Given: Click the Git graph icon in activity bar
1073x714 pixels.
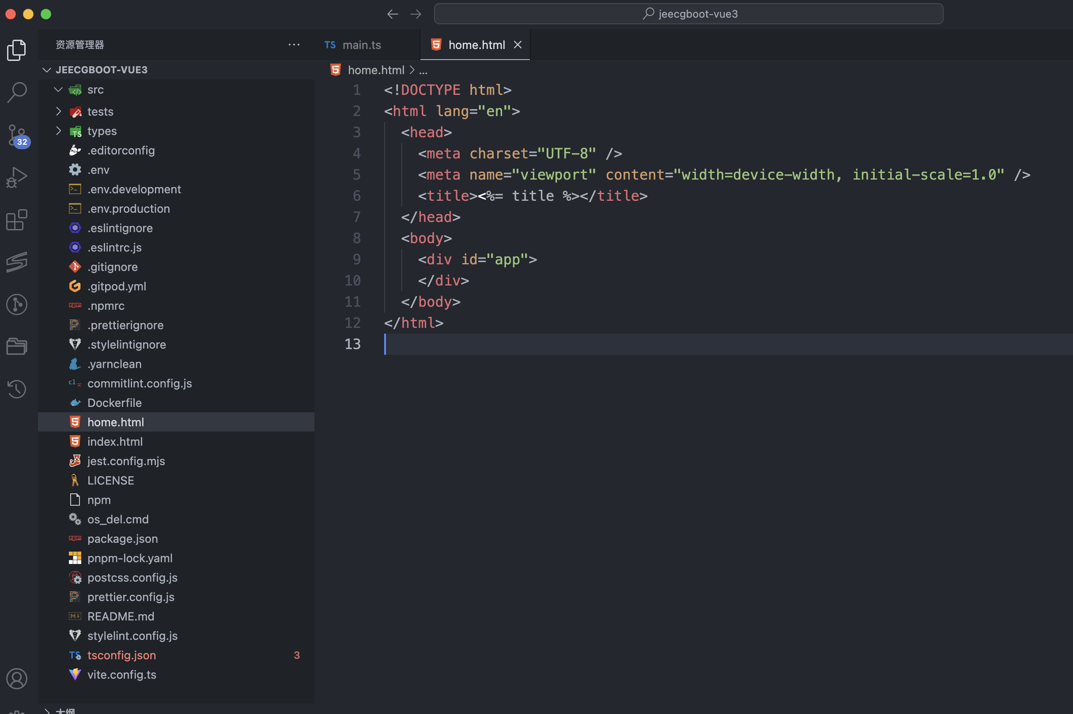Looking at the screenshot, I should (x=17, y=304).
